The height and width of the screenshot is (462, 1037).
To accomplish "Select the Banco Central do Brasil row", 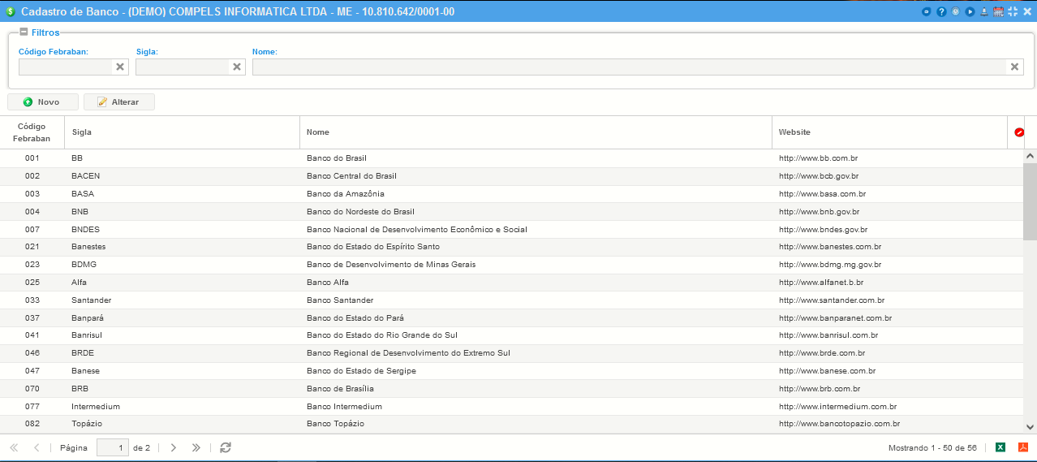I will point(511,176).
